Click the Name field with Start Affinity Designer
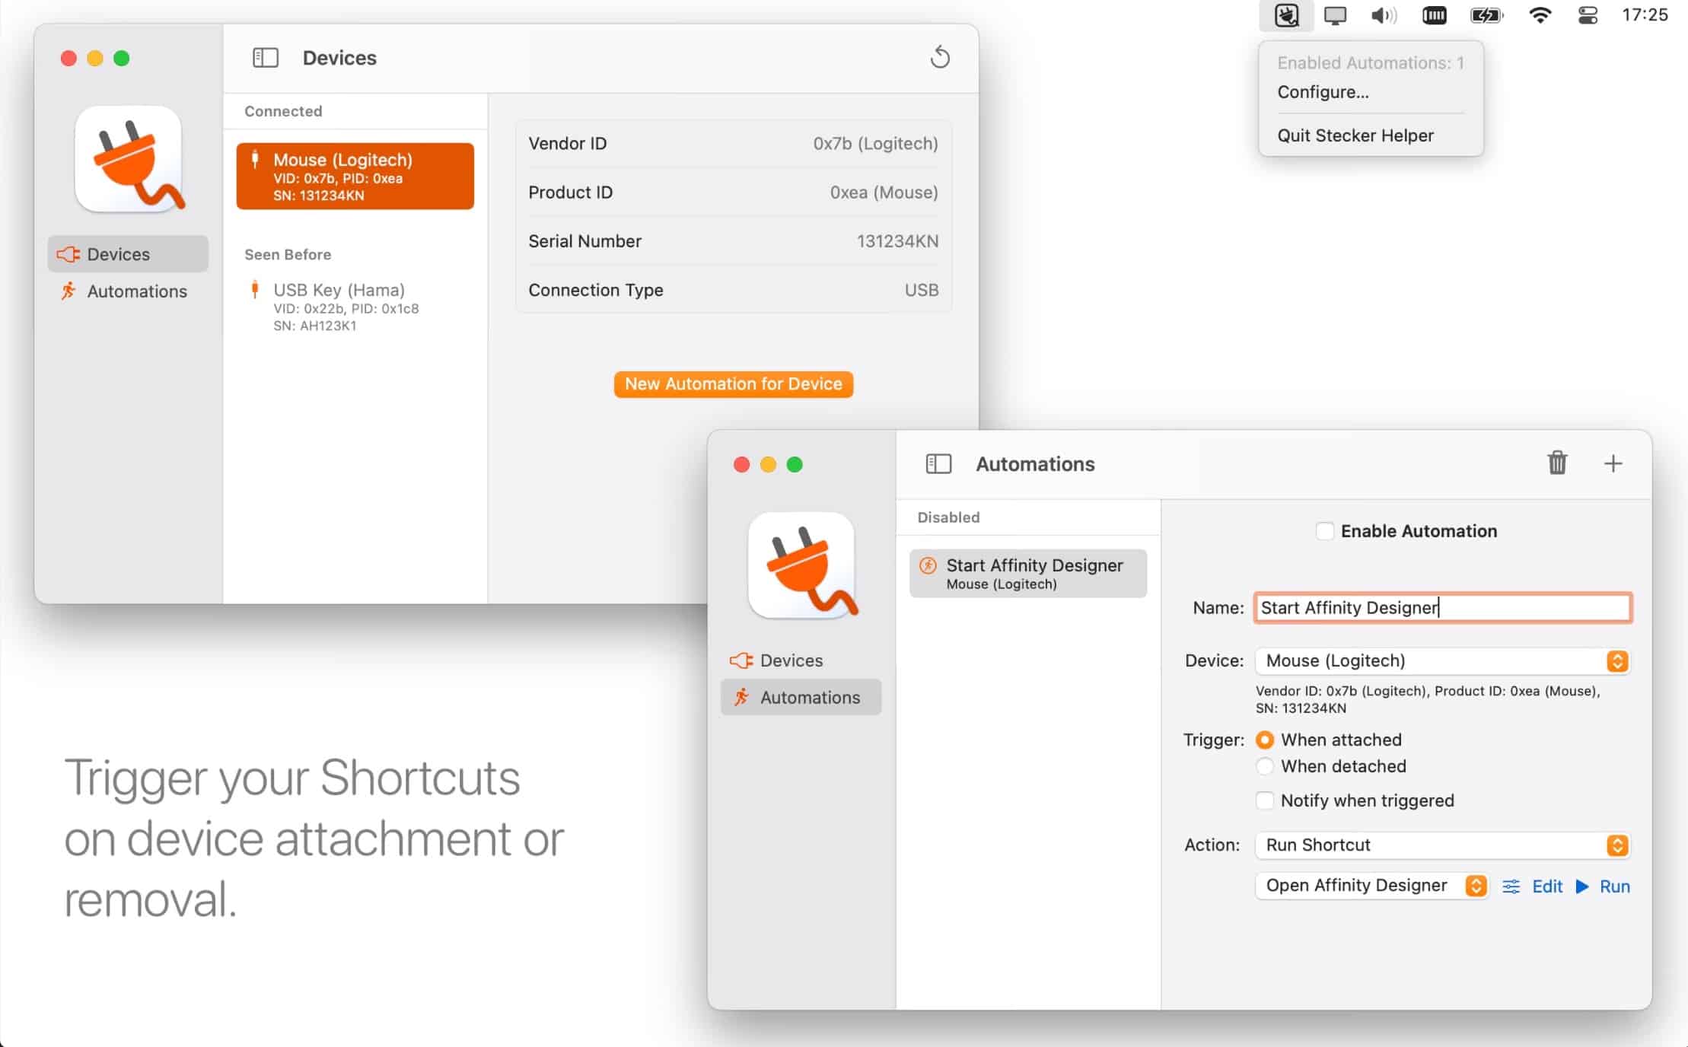1688x1047 pixels. pos(1442,608)
